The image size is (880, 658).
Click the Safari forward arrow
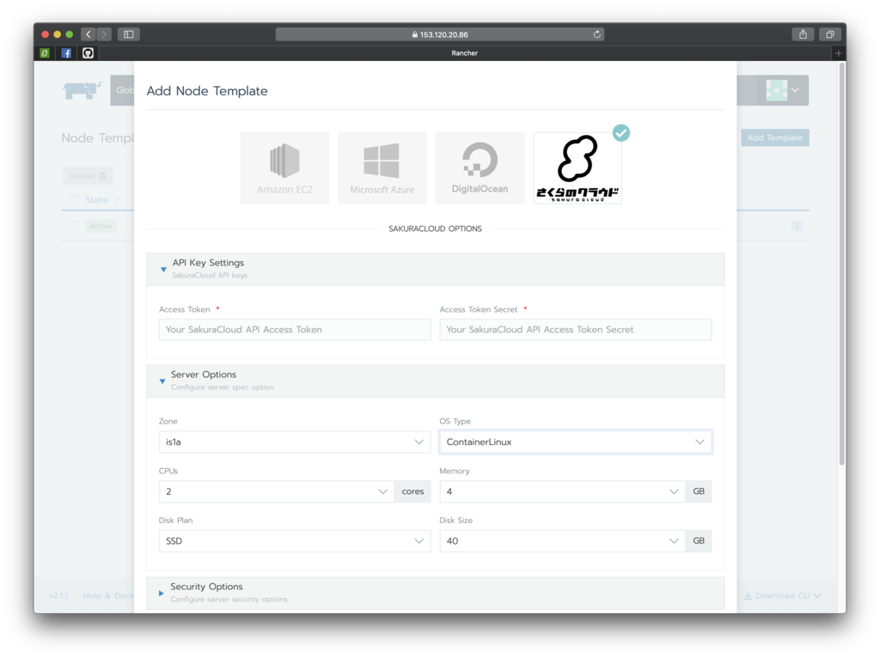point(104,34)
